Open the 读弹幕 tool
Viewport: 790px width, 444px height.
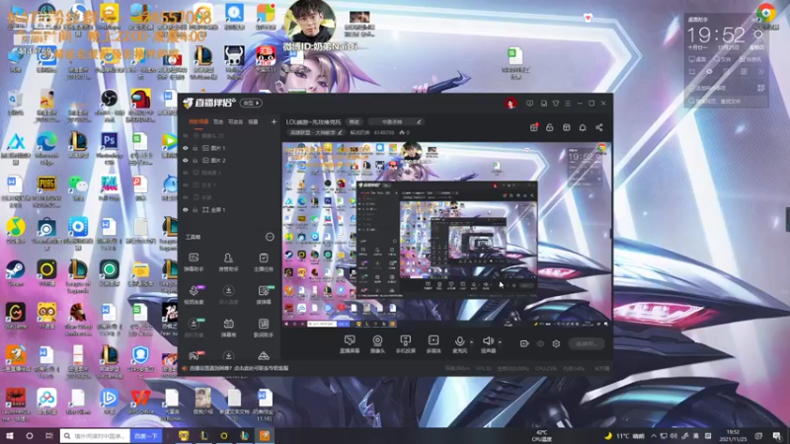click(x=264, y=295)
